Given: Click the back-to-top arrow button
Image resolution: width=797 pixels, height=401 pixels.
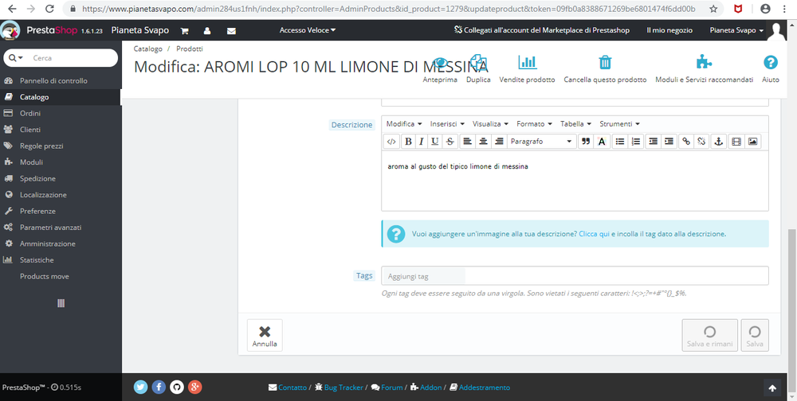Looking at the screenshot, I should [772, 388].
